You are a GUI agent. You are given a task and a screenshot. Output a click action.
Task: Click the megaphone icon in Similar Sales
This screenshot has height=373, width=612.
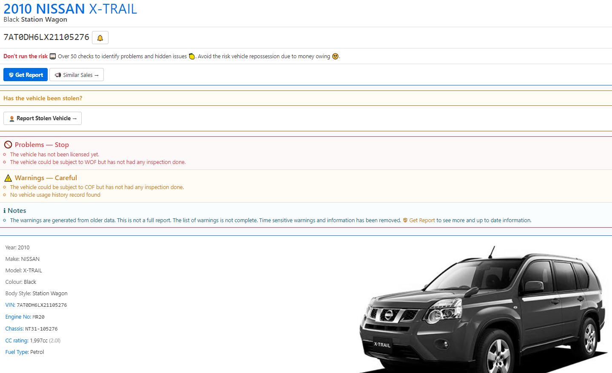[x=58, y=75]
